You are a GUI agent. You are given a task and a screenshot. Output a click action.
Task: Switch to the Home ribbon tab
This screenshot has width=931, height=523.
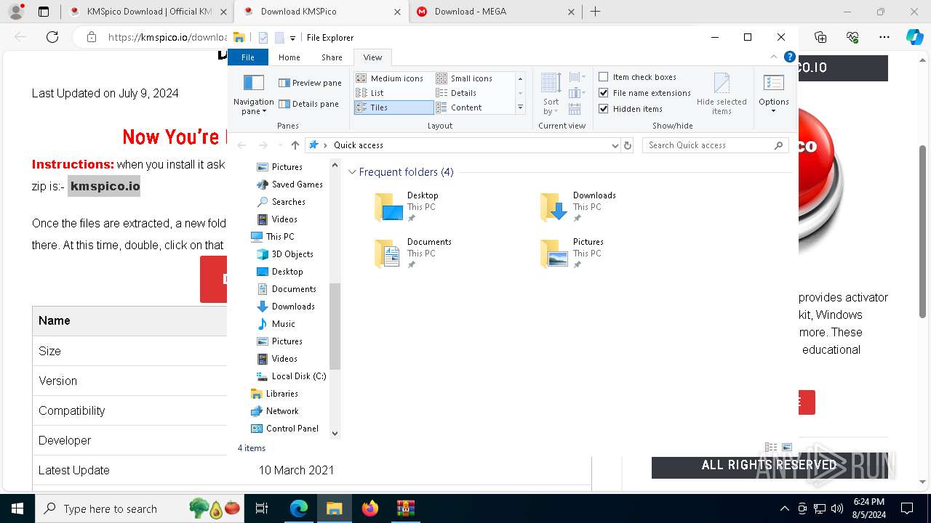(x=289, y=57)
